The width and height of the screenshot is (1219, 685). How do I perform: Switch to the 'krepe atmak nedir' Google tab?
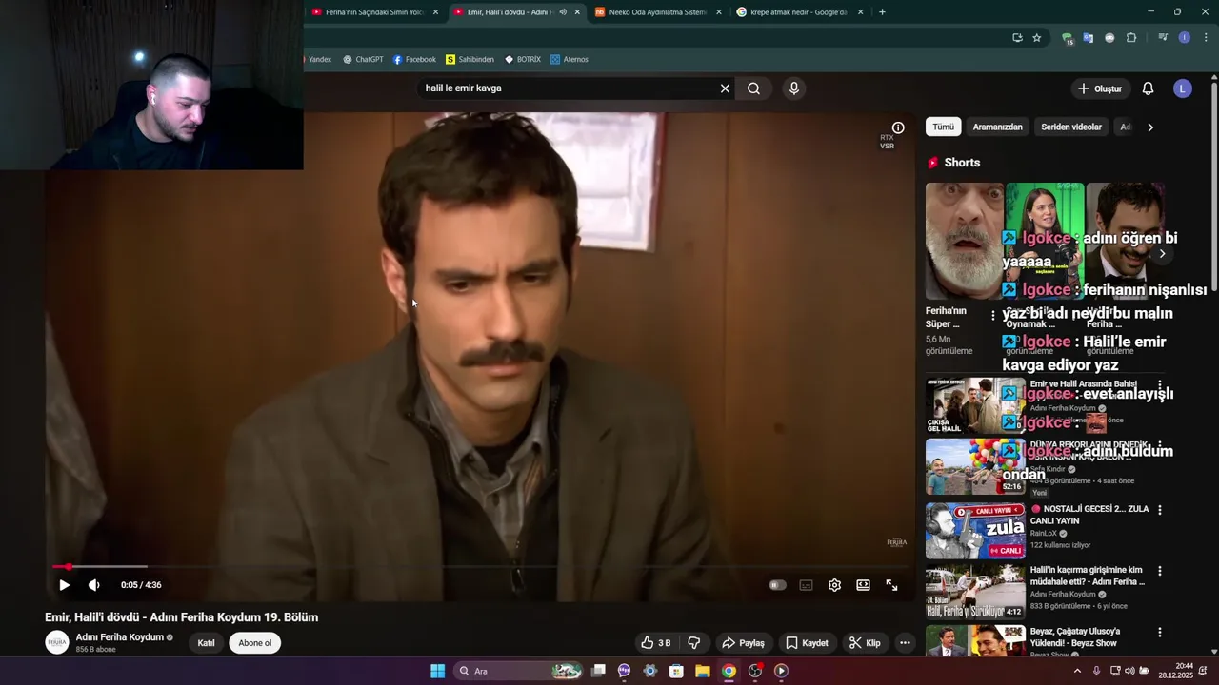[798, 12]
